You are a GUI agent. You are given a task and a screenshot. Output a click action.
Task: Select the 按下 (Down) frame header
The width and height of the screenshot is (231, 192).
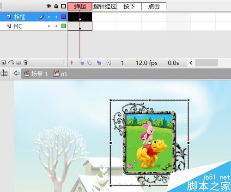(129, 6)
